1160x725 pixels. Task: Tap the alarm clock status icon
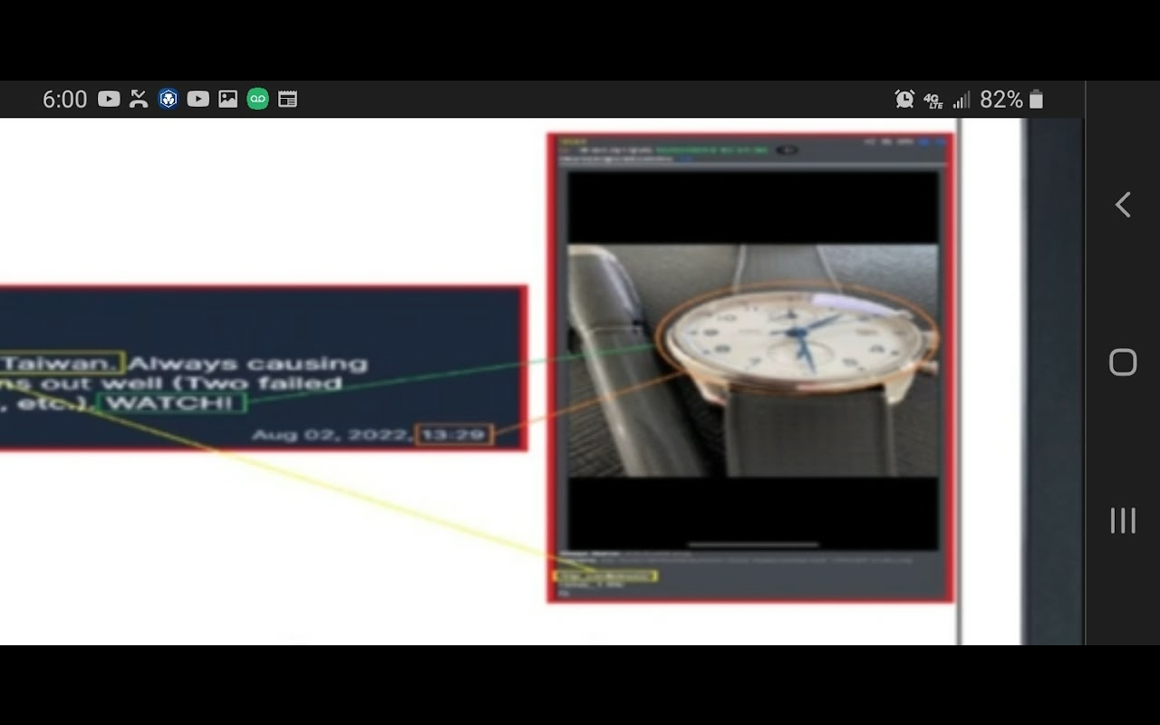(x=904, y=99)
